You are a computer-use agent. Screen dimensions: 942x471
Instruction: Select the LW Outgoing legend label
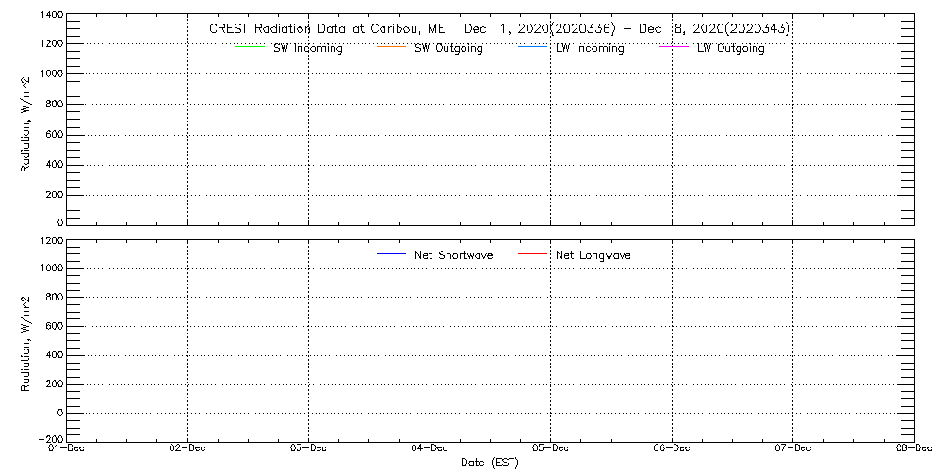[x=730, y=49]
